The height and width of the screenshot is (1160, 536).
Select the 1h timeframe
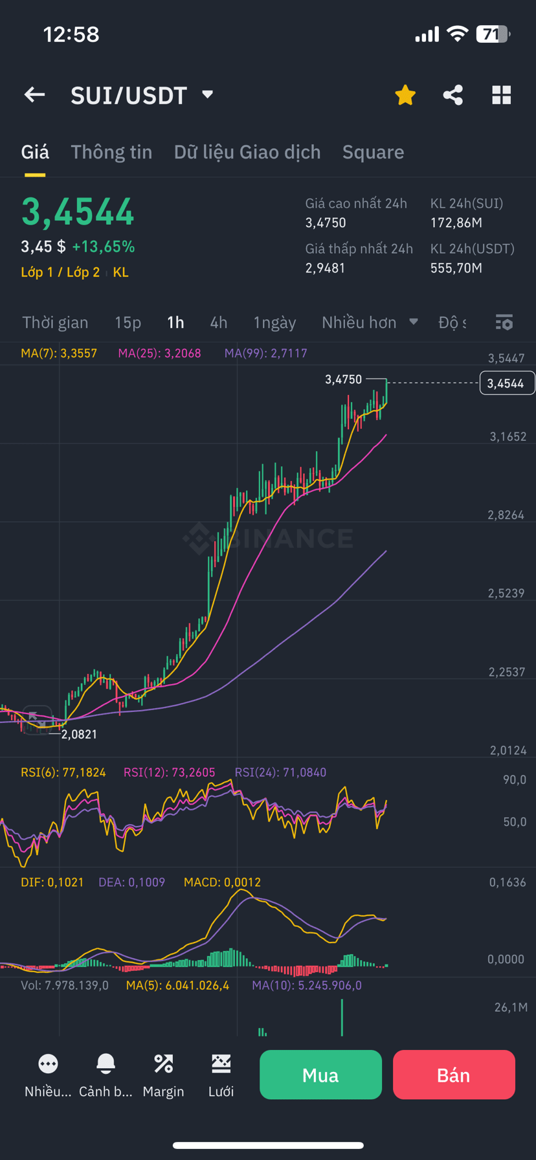pos(175,322)
